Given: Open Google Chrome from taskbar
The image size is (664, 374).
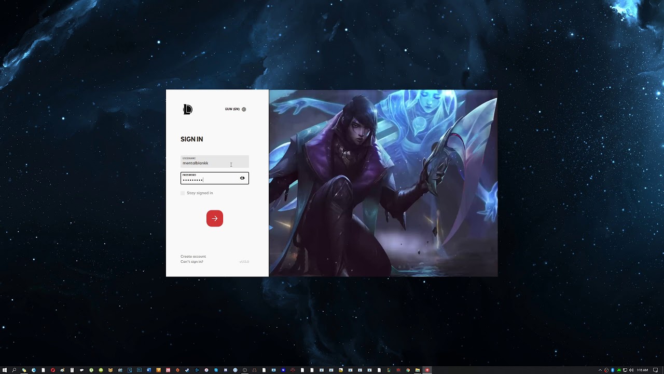Looking at the screenshot, I should pos(408,370).
